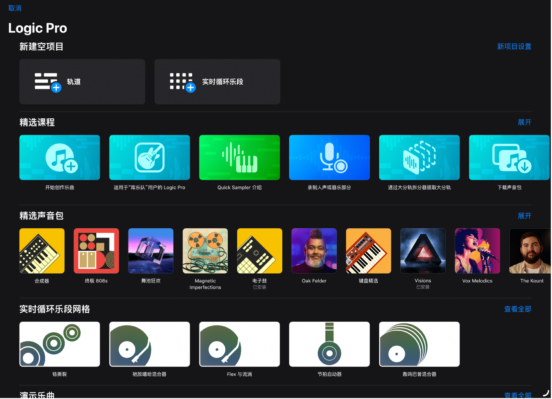Open The Kount producer pack portrait

(x=530, y=251)
